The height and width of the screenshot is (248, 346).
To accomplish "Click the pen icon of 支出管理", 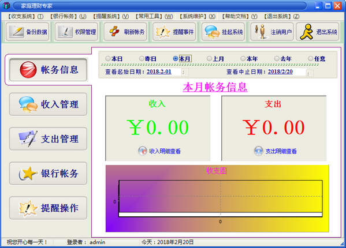I will pos(28,139).
